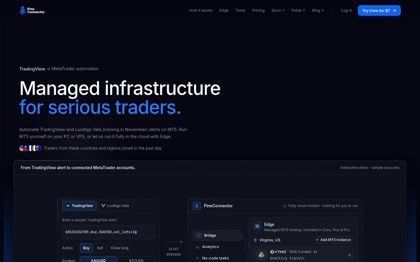This screenshot has width=420, height=262.
Task: View the Pricing page
Action: (x=258, y=10)
